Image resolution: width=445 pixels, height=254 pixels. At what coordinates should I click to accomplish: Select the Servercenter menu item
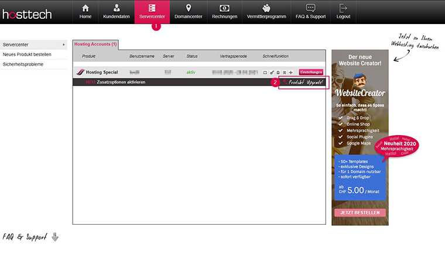click(152, 12)
